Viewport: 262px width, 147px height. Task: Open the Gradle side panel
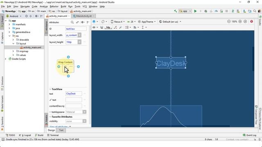[x=260, y=20]
